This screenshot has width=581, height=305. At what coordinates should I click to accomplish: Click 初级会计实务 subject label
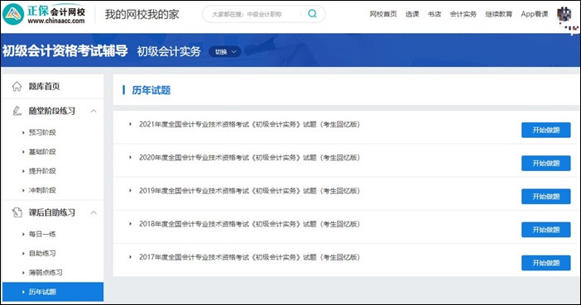coord(169,51)
